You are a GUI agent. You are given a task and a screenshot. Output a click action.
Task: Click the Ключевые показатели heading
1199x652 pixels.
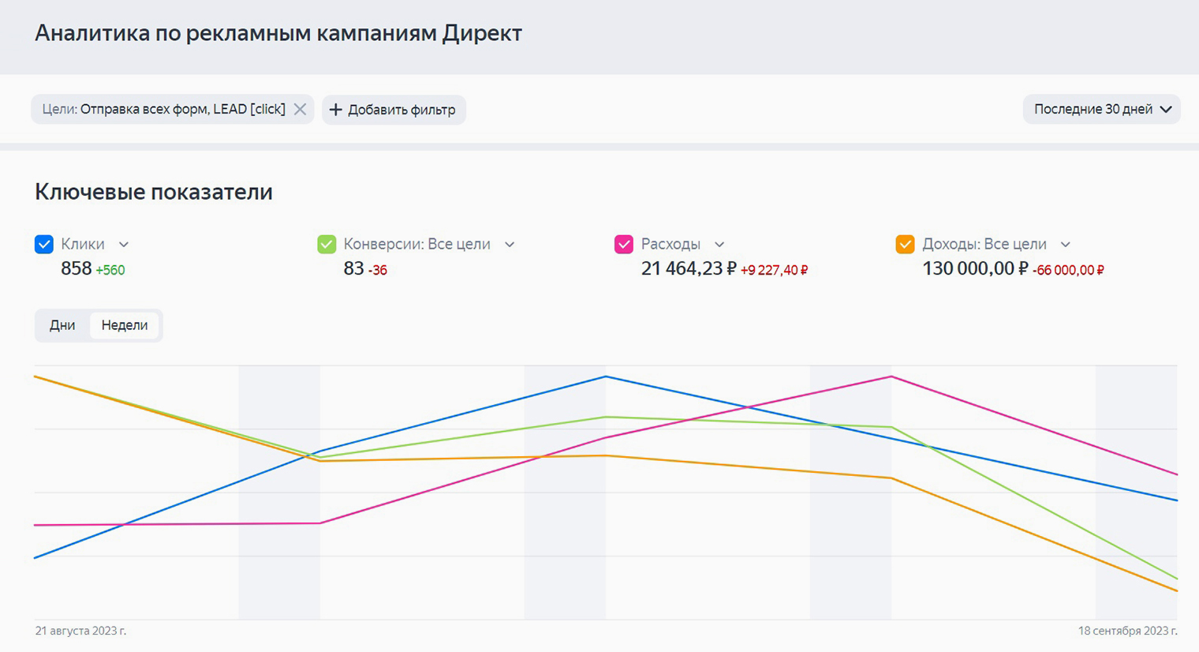(154, 192)
